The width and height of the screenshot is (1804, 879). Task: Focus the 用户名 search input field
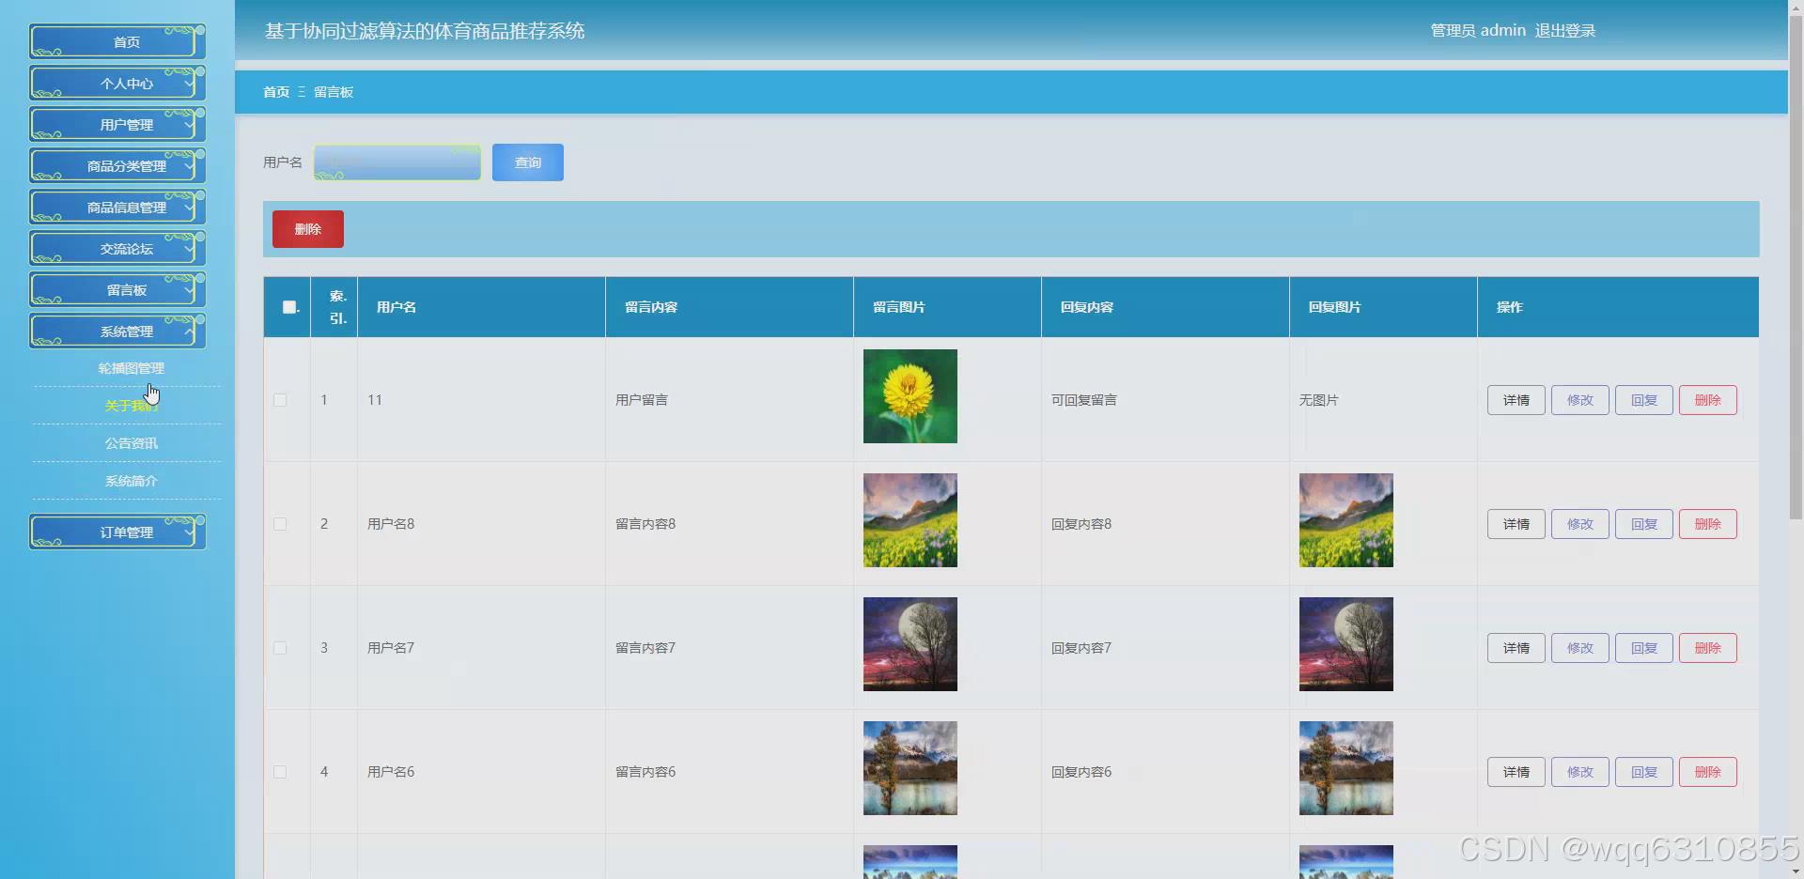[397, 162]
